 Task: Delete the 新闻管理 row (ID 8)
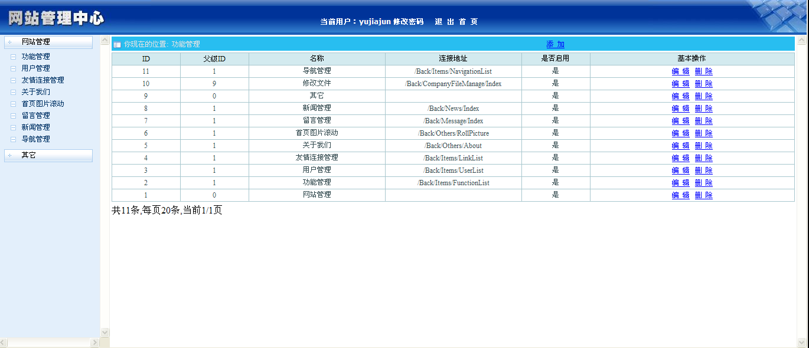(x=703, y=109)
